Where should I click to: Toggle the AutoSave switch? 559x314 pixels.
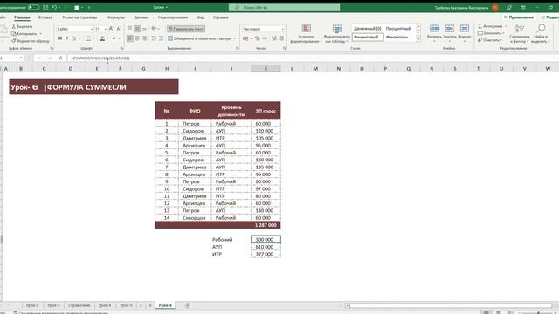click(33, 7)
